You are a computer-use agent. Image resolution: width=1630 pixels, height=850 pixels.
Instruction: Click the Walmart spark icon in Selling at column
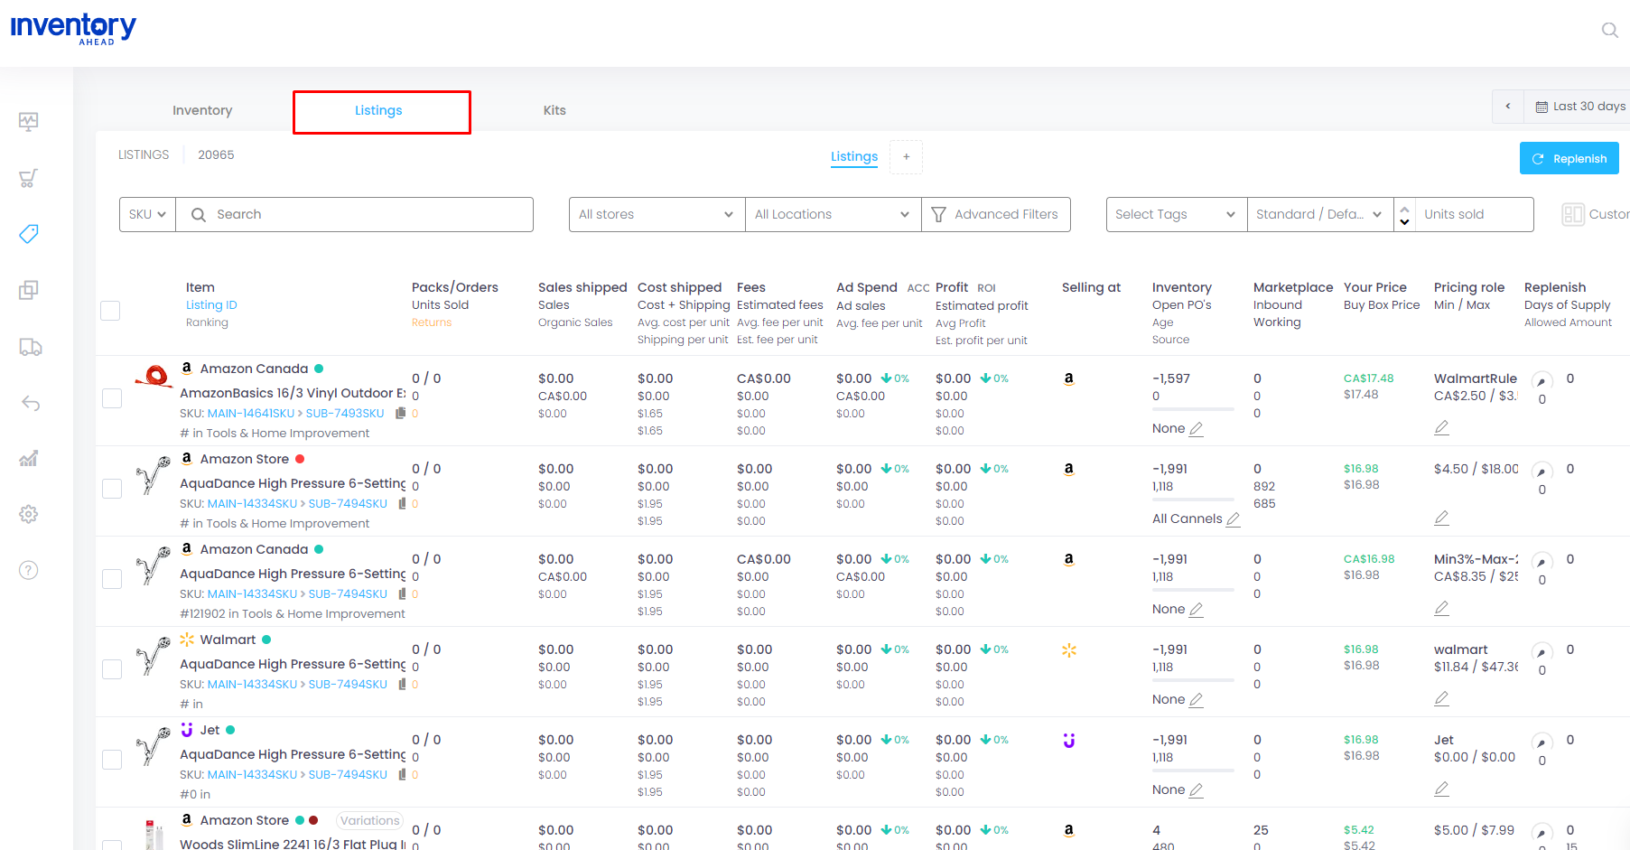(x=1069, y=650)
